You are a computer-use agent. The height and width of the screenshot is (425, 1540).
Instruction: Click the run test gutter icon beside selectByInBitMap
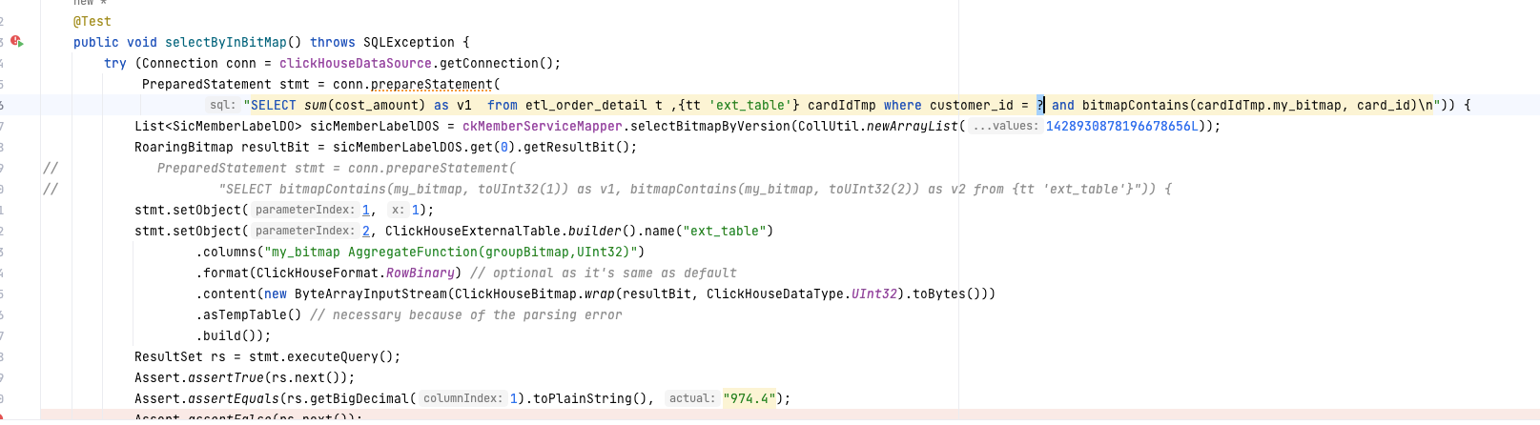tap(16, 42)
